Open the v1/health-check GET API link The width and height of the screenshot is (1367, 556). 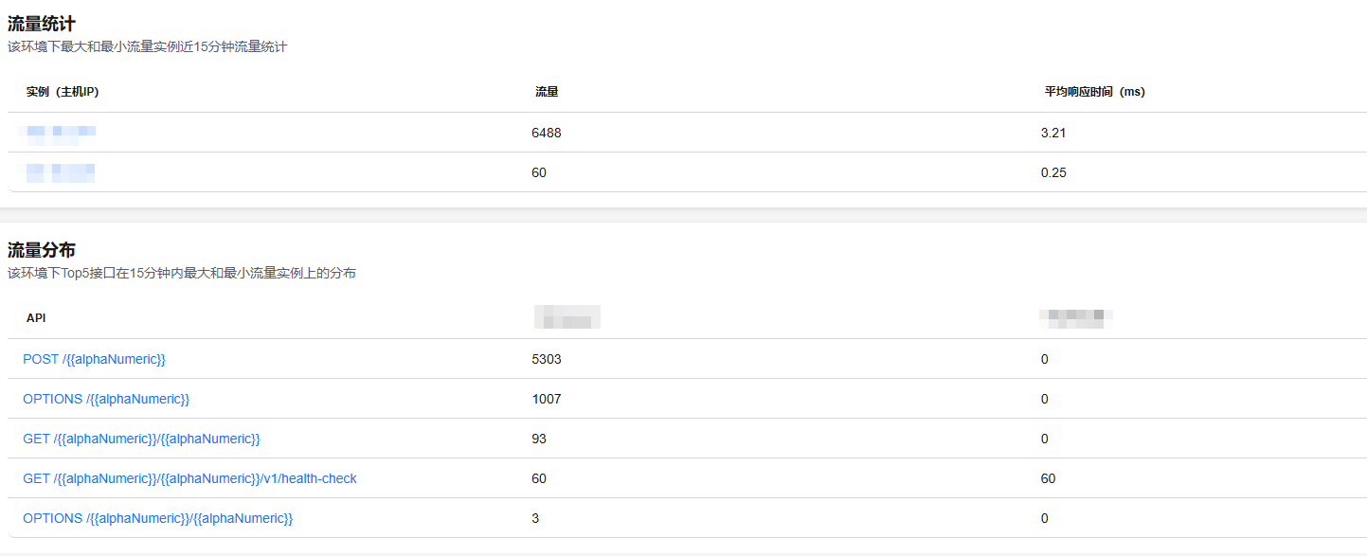189,479
